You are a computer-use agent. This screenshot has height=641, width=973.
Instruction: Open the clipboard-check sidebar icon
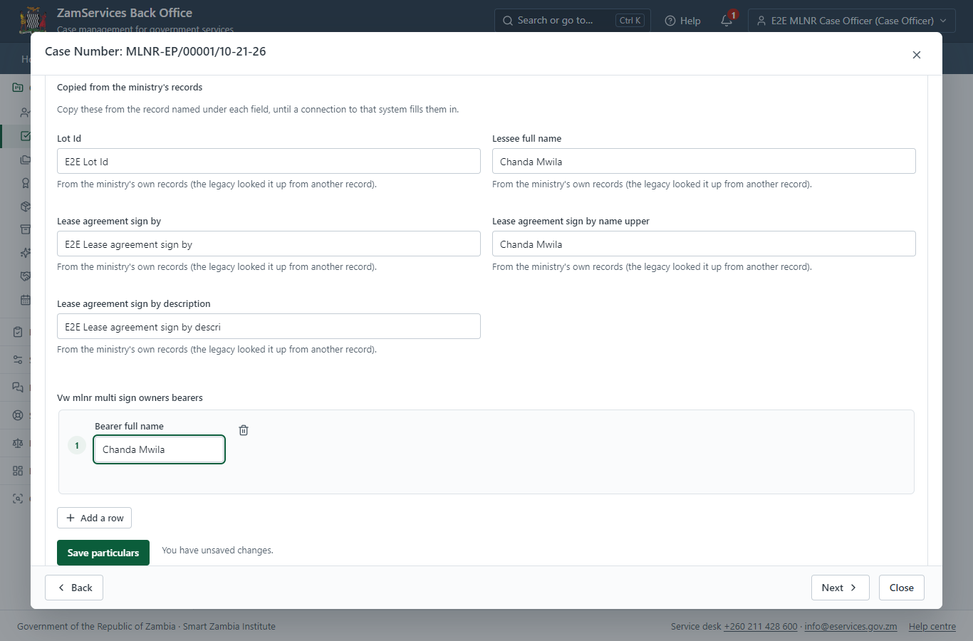(18, 332)
